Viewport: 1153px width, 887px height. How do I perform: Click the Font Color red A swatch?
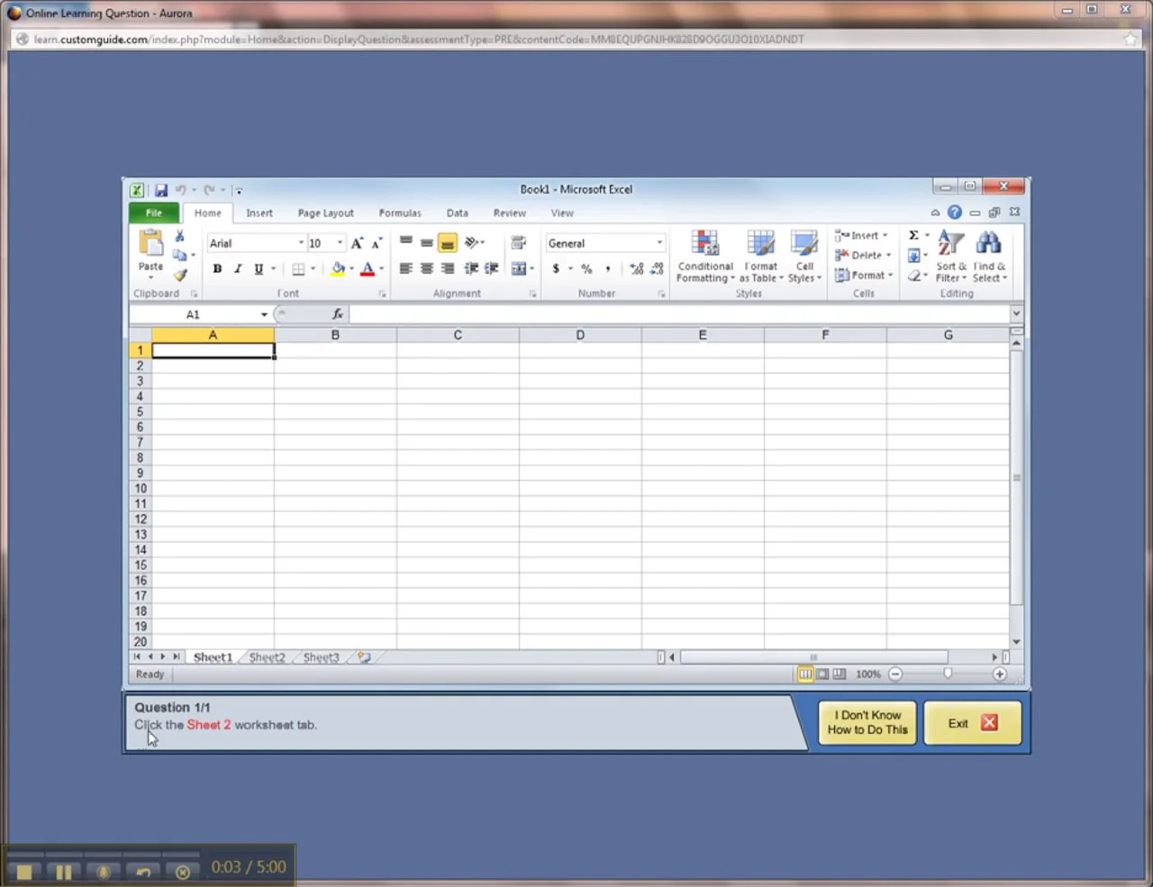tap(367, 268)
